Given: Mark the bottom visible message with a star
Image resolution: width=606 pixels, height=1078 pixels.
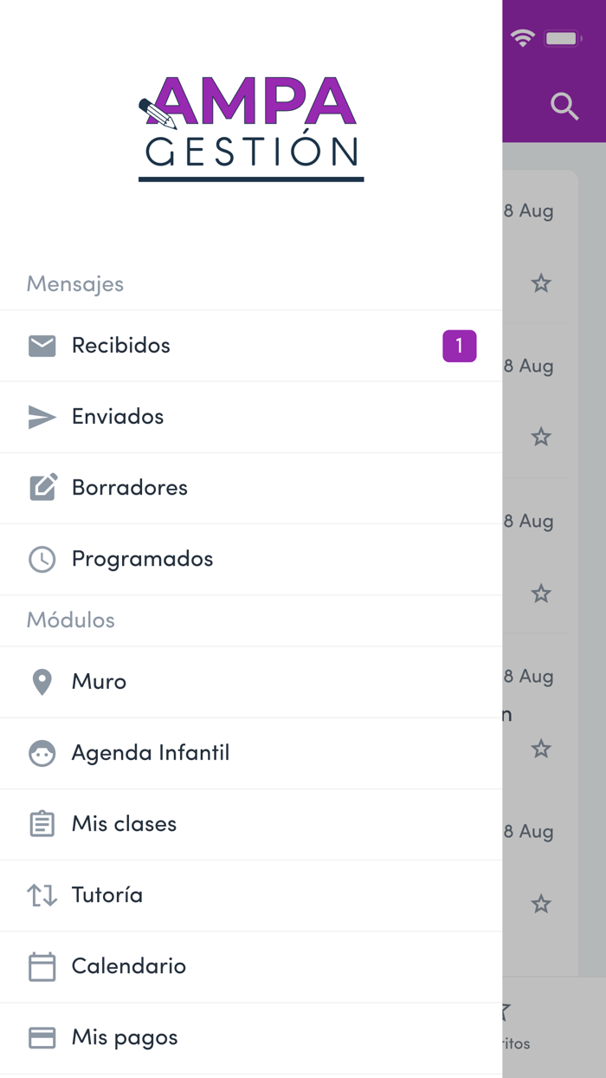Looking at the screenshot, I should tap(541, 904).
